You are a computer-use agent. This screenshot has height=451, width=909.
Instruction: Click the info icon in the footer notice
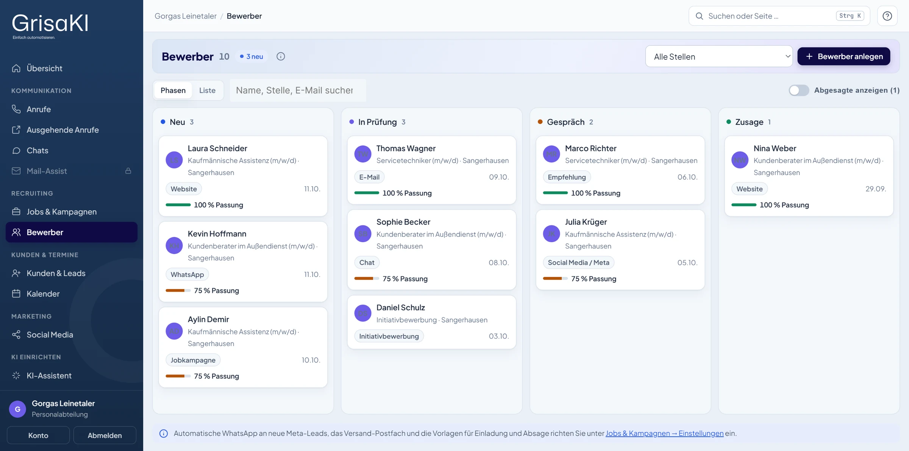[164, 434]
